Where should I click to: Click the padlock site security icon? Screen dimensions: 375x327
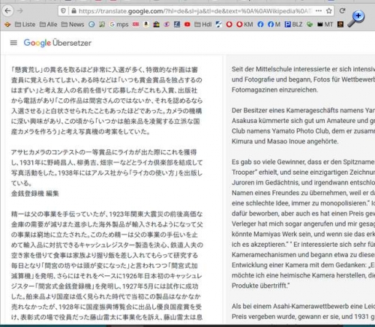(73, 10)
